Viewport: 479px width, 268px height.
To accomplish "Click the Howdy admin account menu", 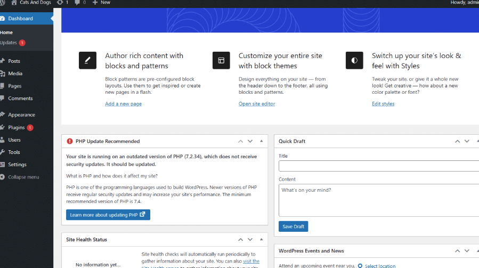I will (x=465, y=3).
